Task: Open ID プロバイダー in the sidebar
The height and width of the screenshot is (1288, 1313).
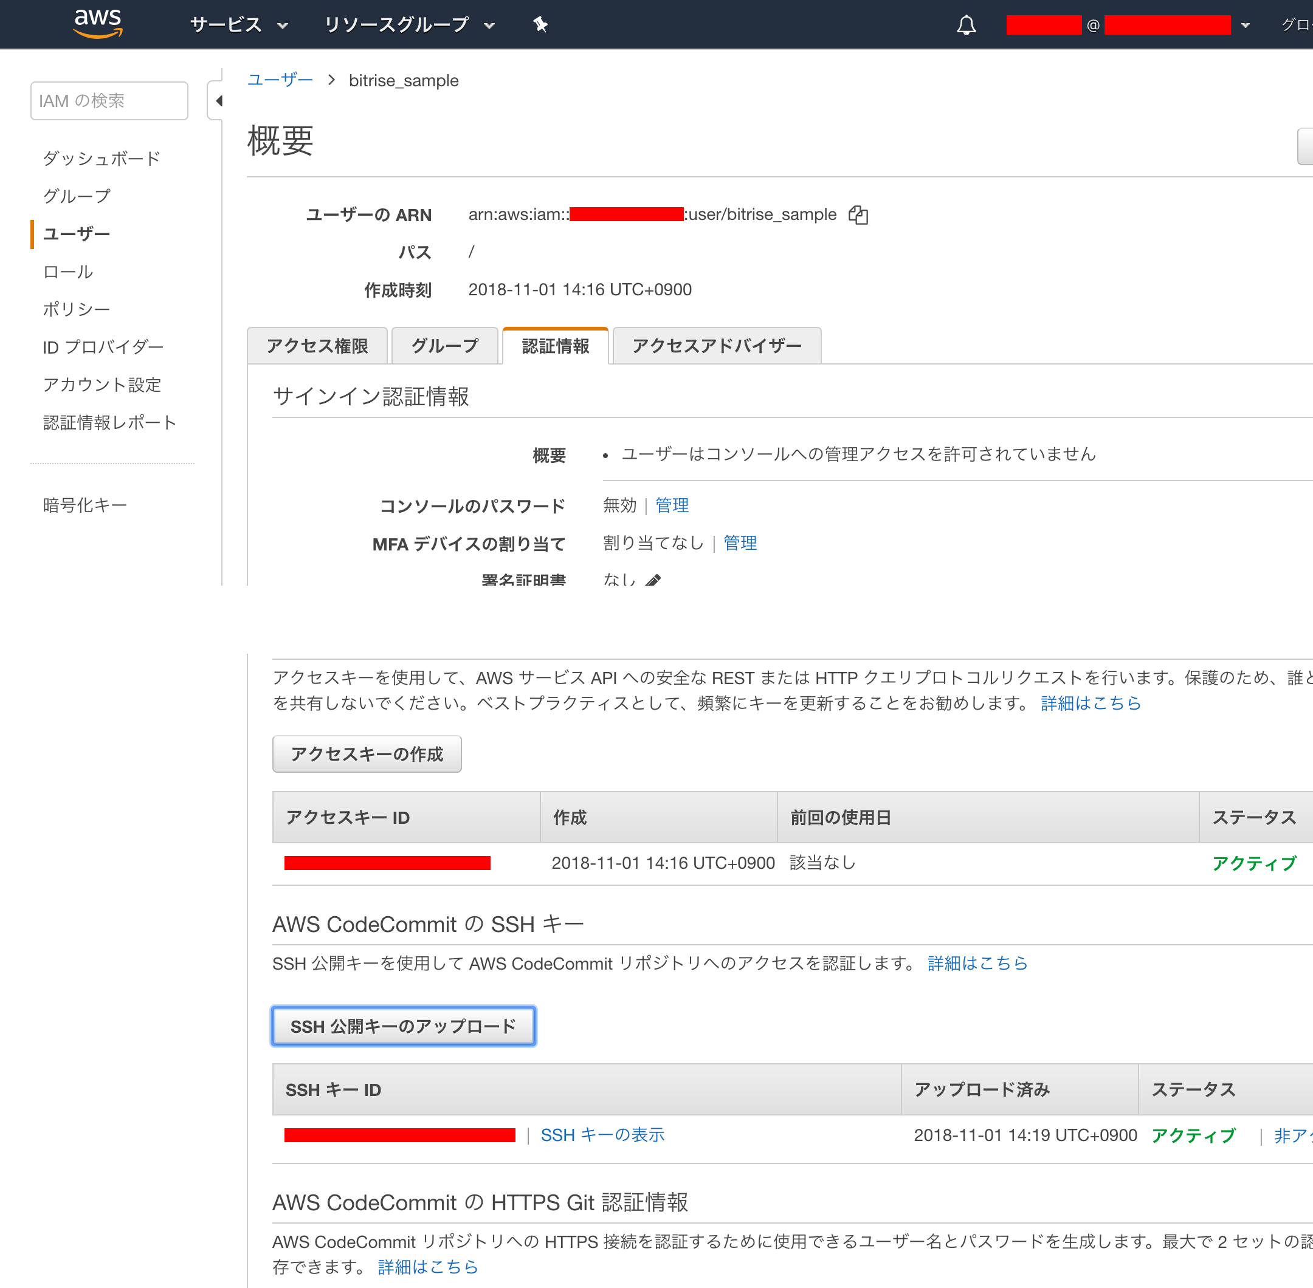Action: [103, 347]
